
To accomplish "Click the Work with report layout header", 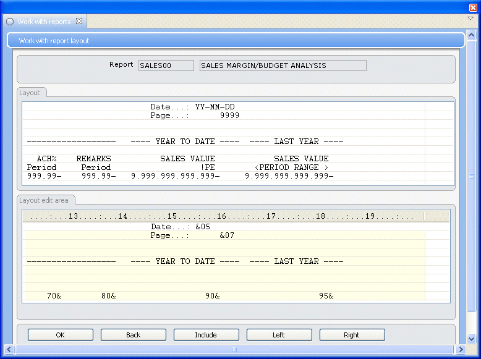I will [235, 41].
